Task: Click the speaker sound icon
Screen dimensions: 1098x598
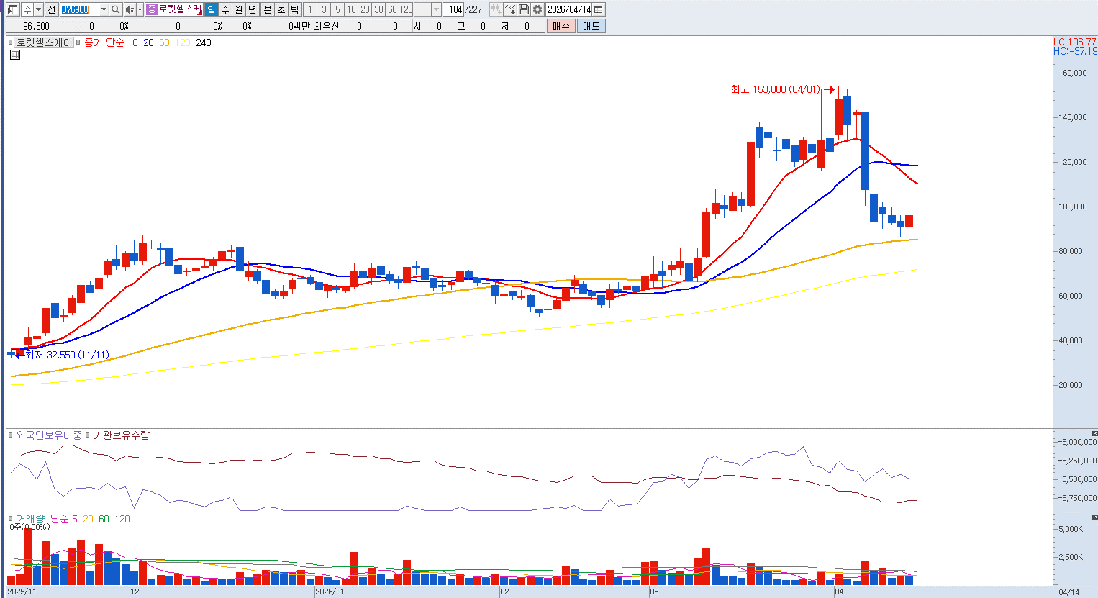Action: point(129,9)
